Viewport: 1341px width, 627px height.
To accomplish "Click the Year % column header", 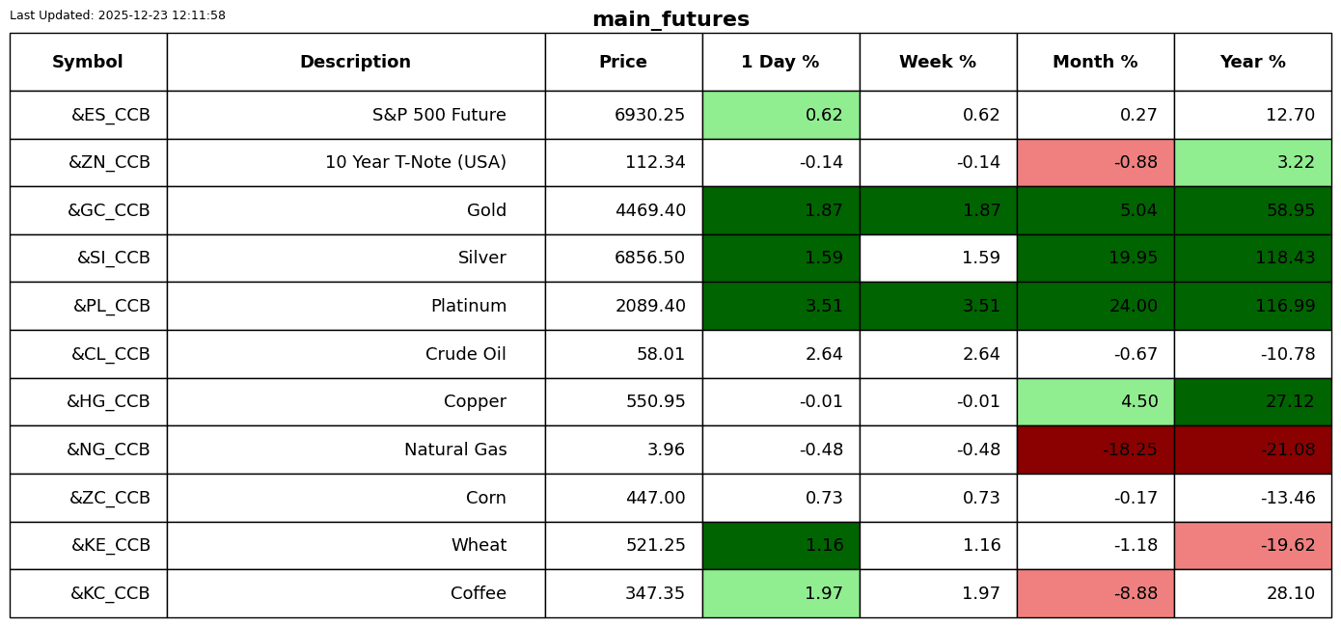I will click(x=1252, y=62).
